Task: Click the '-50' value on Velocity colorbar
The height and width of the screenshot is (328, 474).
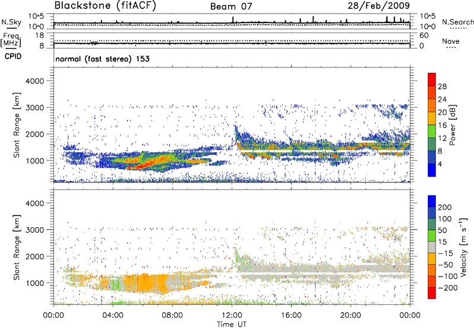Action: tap(446, 265)
